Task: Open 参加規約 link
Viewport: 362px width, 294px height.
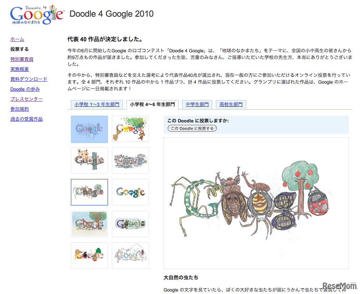Action: coord(20,109)
